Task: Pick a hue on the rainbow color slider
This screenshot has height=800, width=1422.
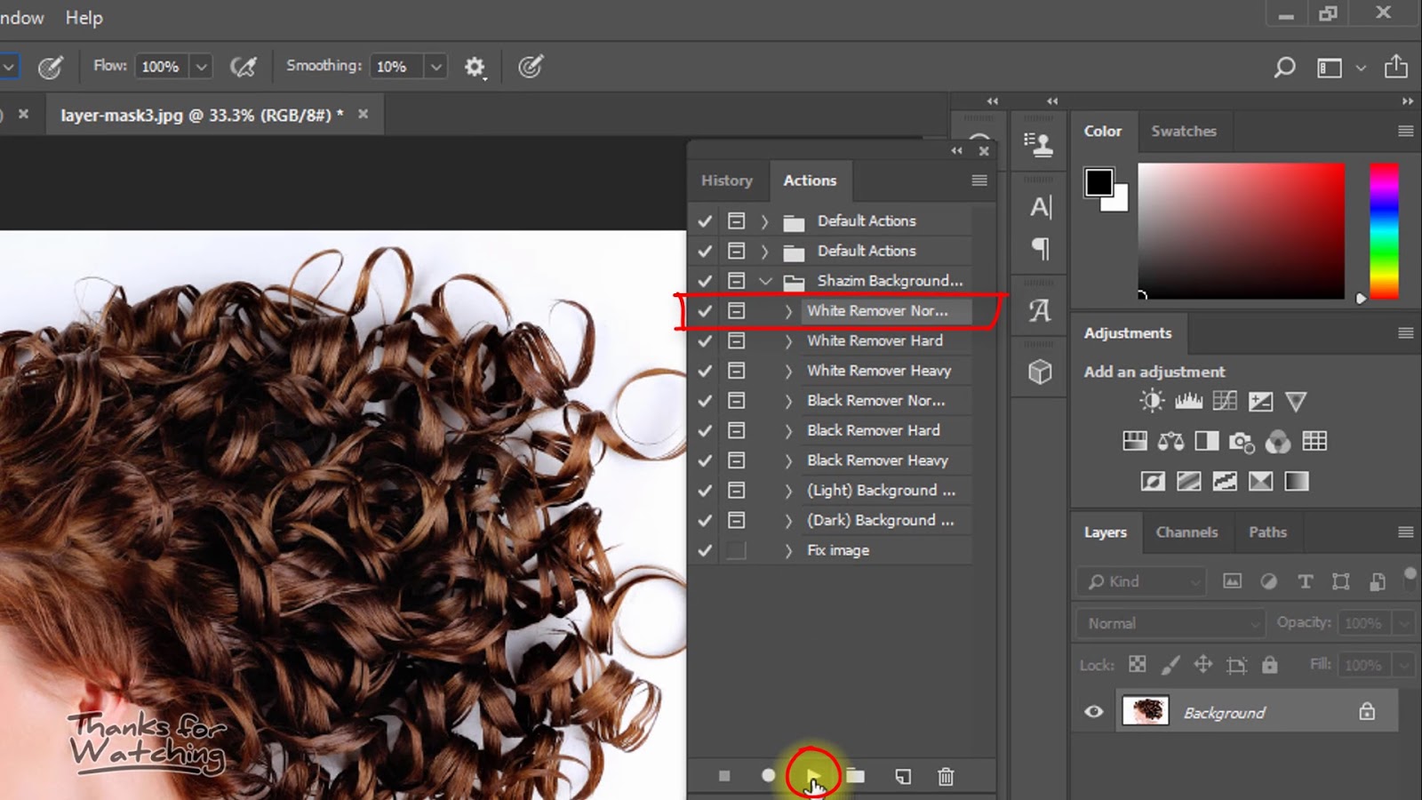Action: [x=1384, y=231]
